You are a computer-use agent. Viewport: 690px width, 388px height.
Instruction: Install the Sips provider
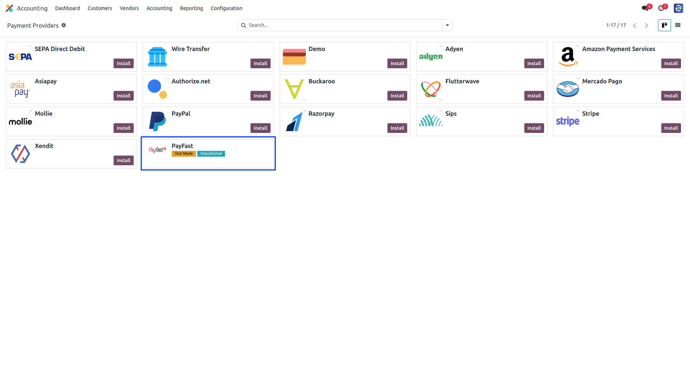tap(534, 128)
